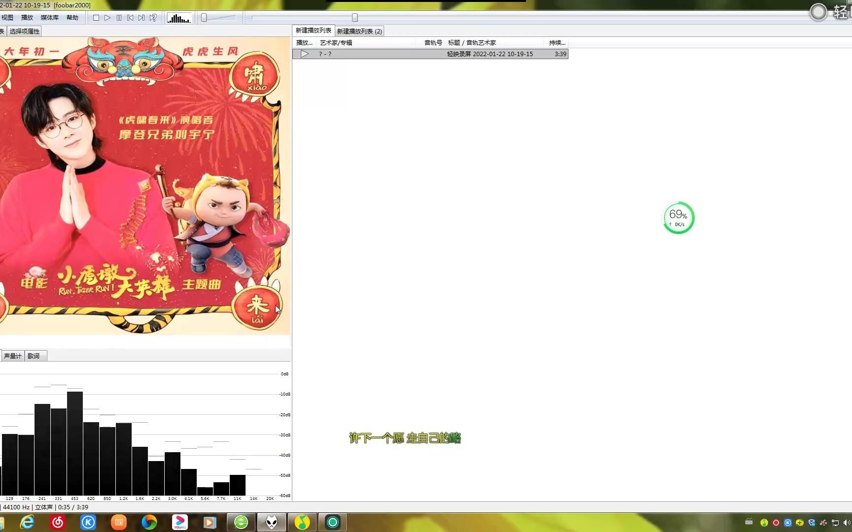This screenshot has height=532, width=852.
Task: Click the QQ Music system tray icon
Action: click(x=764, y=523)
